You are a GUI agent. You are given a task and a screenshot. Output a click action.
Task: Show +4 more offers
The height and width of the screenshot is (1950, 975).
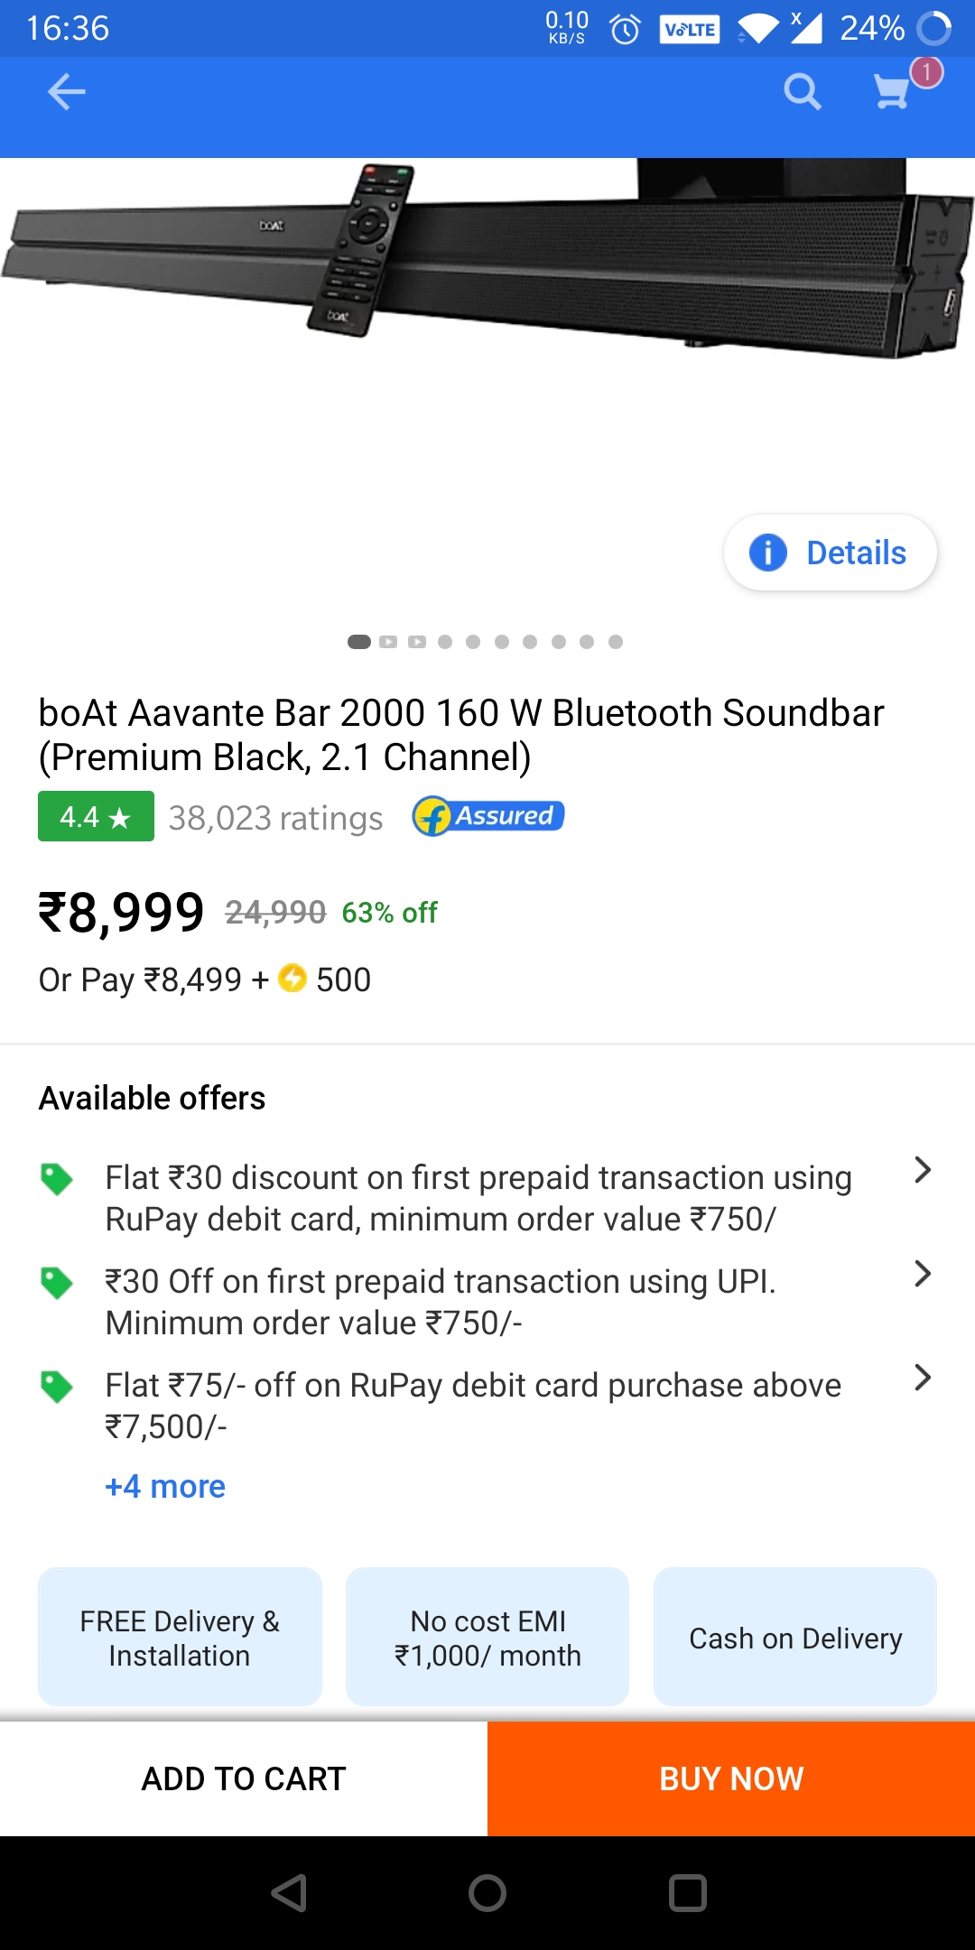click(x=165, y=1486)
